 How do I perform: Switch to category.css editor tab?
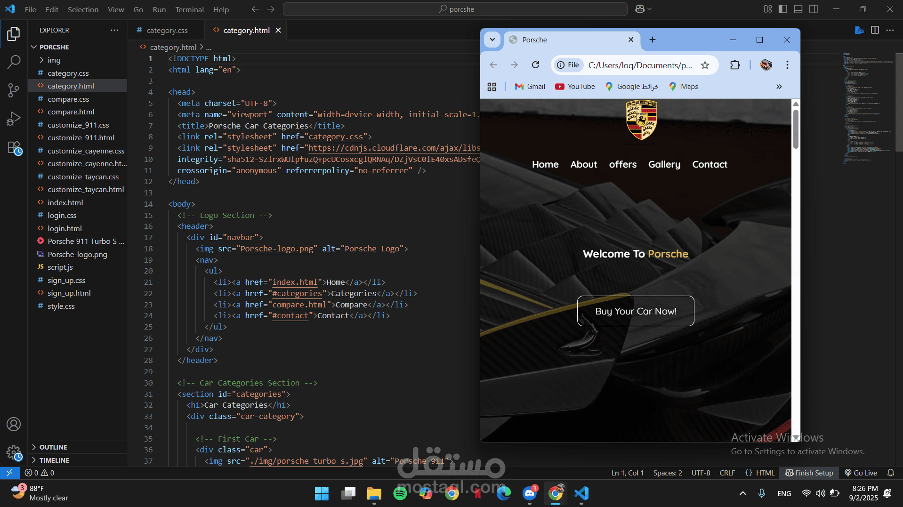coord(167,30)
